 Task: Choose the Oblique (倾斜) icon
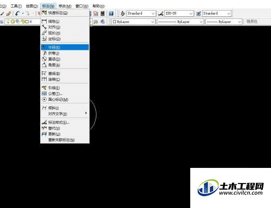point(44,108)
